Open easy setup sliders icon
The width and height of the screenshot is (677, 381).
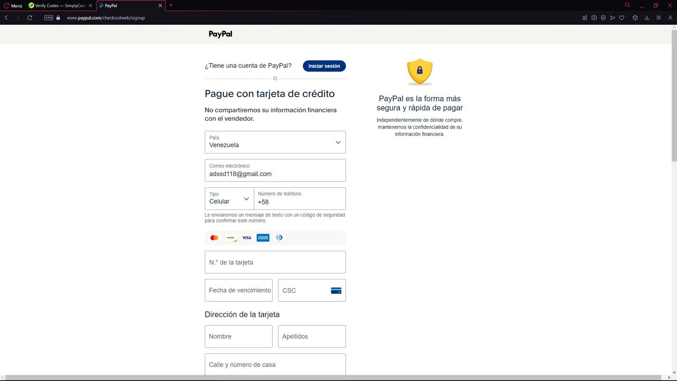[658, 18]
